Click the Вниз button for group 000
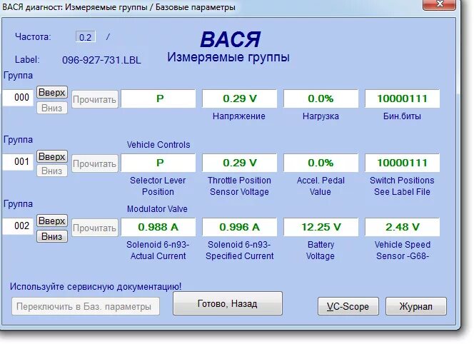474x344 pixels. coord(52,108)
